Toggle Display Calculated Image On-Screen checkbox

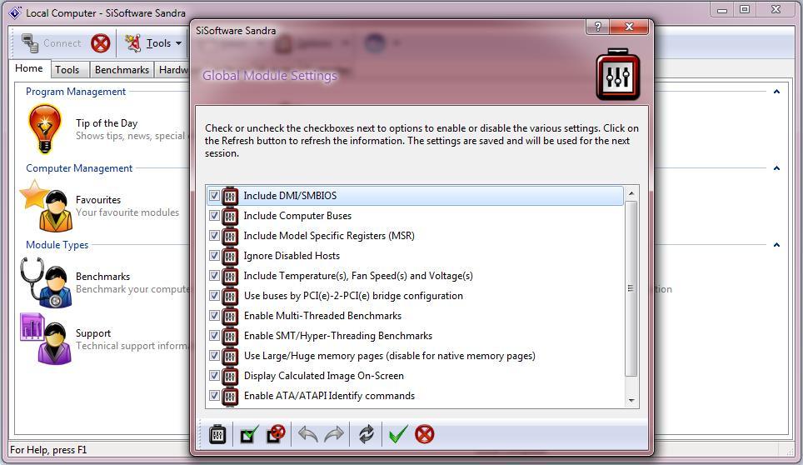tap(214, 375)
